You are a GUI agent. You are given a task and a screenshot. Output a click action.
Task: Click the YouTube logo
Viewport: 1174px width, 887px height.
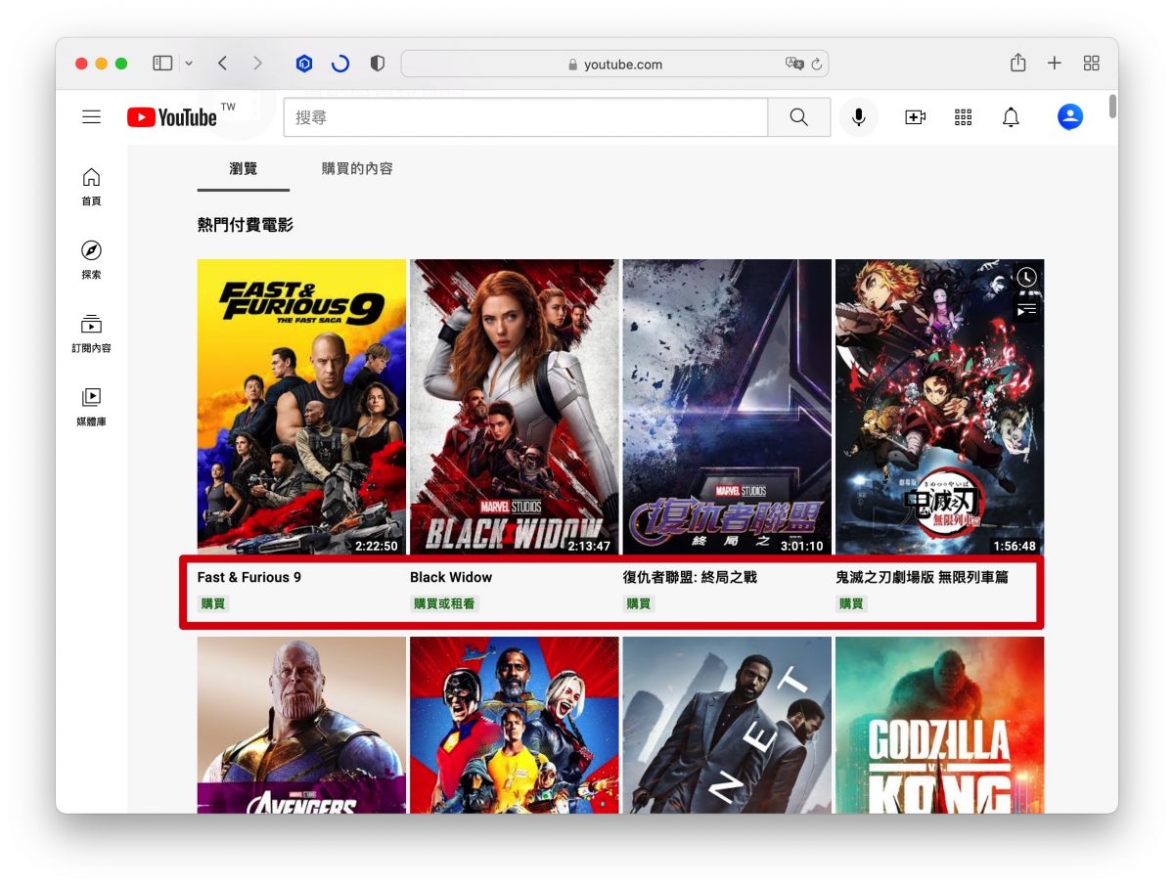coord(172,117)
